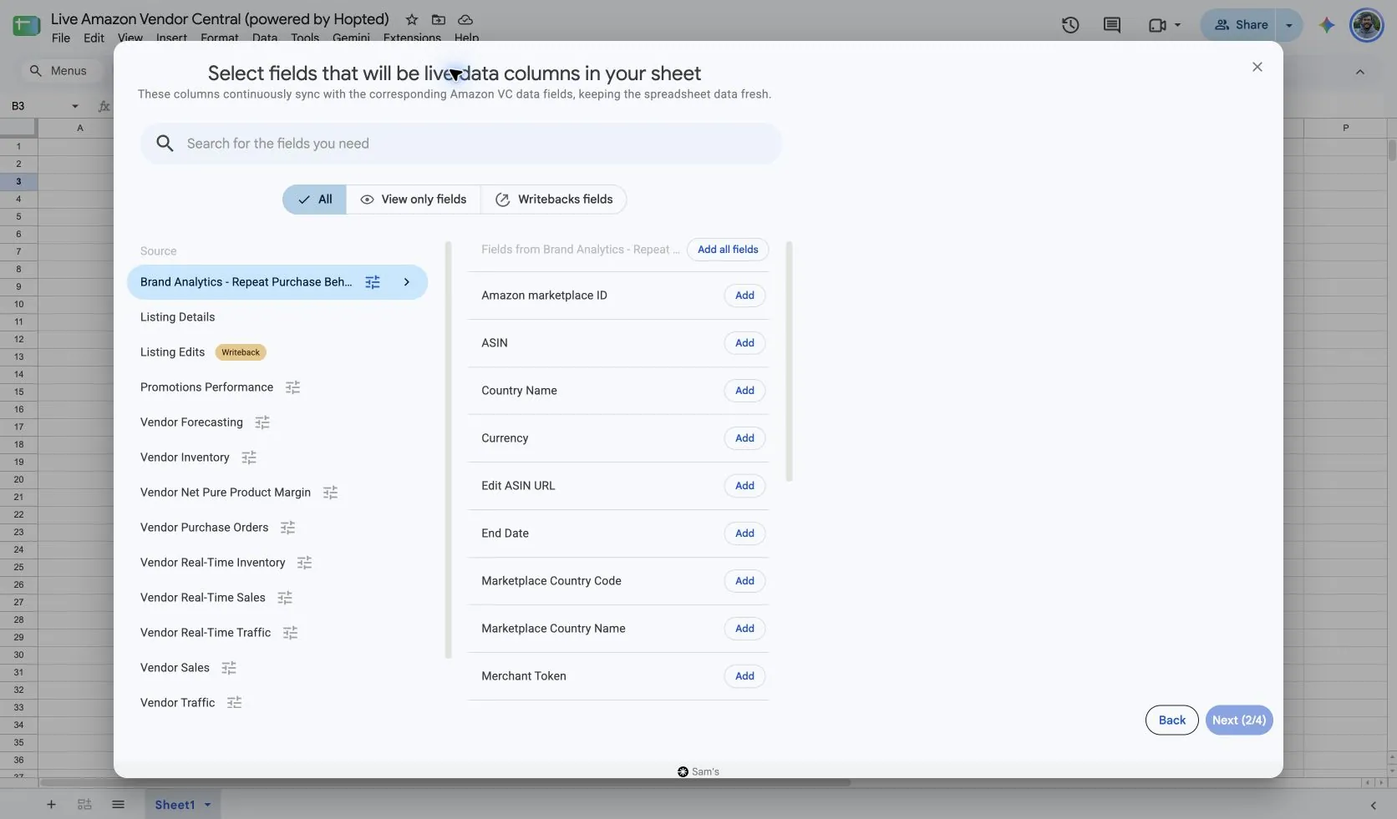Open filter settings icon next to Vendor Purchase Orders
The image size is (1397, 819).
(x=288, y=528)
